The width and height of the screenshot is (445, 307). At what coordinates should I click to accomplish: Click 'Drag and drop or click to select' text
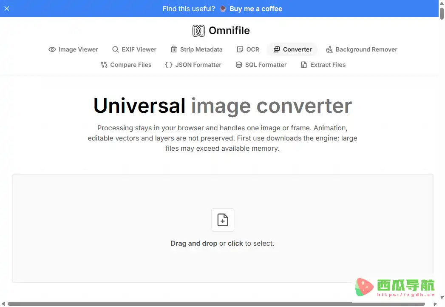point(222,243)
